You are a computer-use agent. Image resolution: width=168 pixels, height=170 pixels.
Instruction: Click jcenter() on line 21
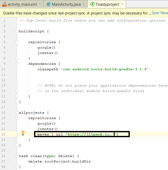pos(47,129)
